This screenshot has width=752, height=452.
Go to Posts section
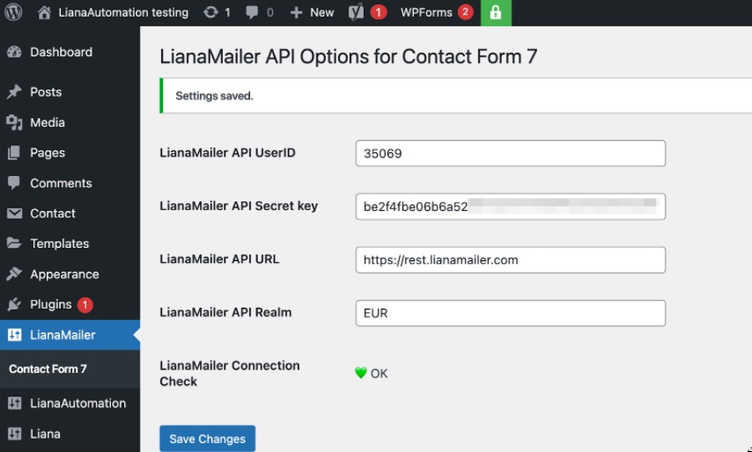(x=46, y=92)
